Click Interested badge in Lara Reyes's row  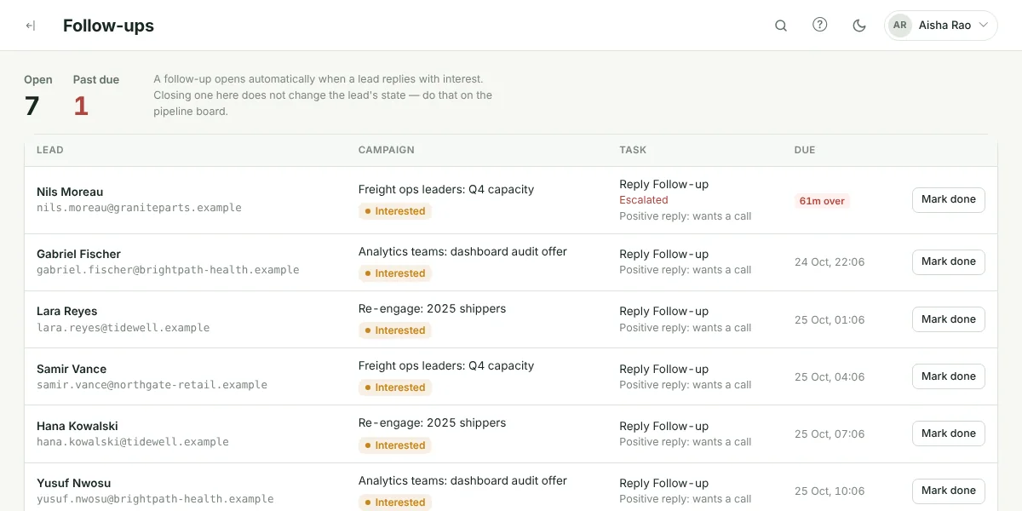click(x=395, y=330)
